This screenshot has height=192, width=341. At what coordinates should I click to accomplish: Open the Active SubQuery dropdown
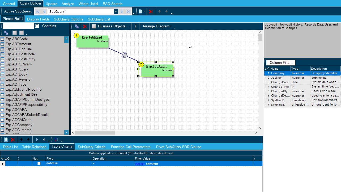click(116, 11)
